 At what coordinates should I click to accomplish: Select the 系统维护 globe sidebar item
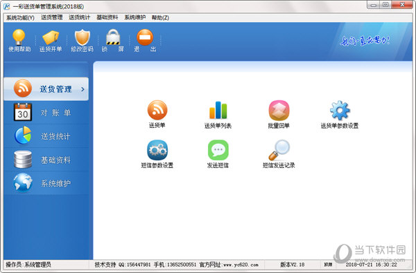tap(46, 183)
